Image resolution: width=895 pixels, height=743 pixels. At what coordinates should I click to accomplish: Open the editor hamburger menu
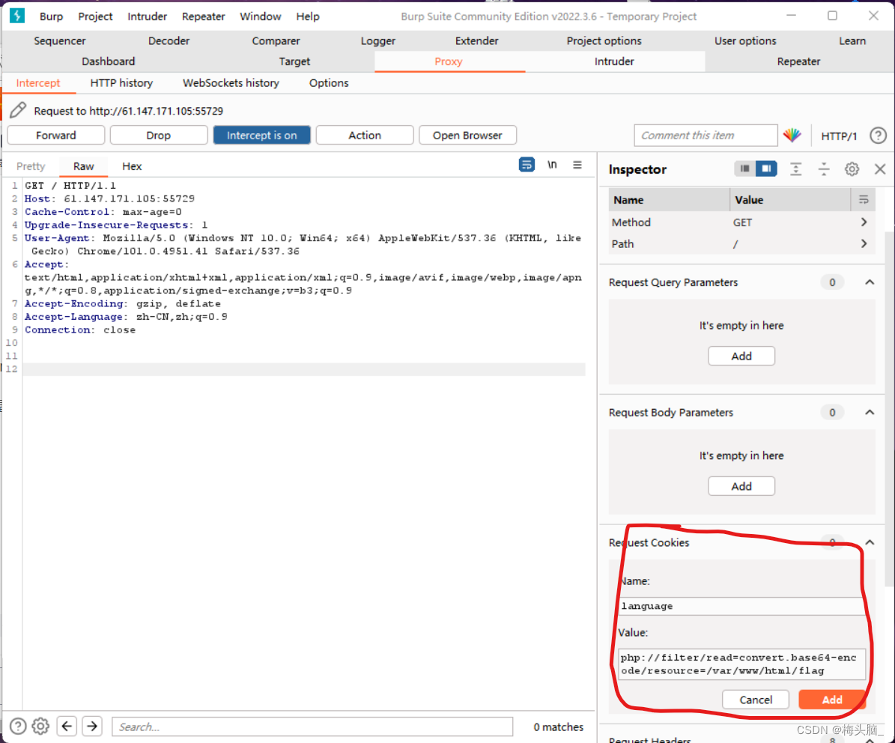click(x=577, y=166)
